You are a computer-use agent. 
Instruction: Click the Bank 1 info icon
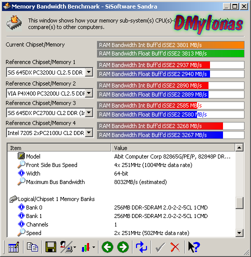click(21, 215)
